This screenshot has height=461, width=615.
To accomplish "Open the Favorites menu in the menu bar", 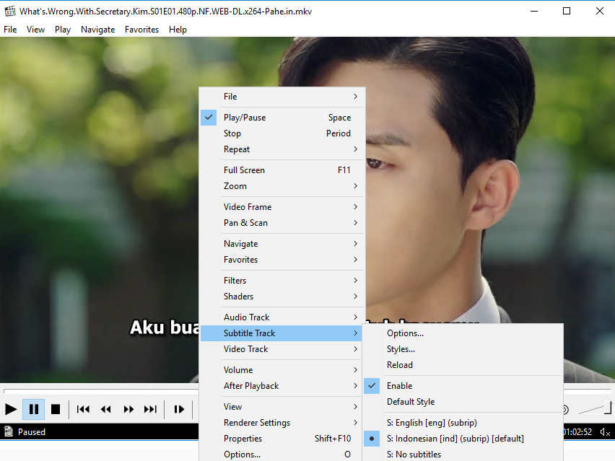I will coord(141,30).
